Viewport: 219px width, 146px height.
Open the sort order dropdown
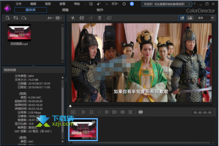(x=50, y=18)
